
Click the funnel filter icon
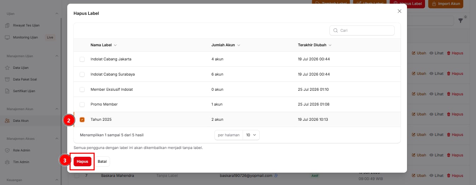pos(460,21)
